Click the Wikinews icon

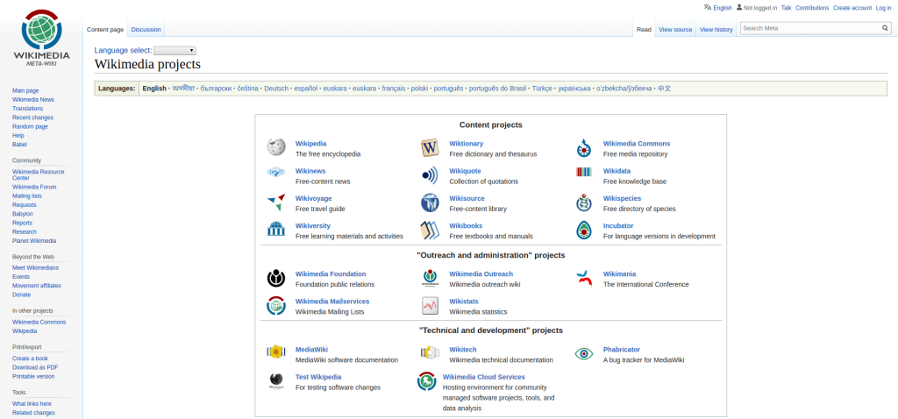tap(276, 172)
